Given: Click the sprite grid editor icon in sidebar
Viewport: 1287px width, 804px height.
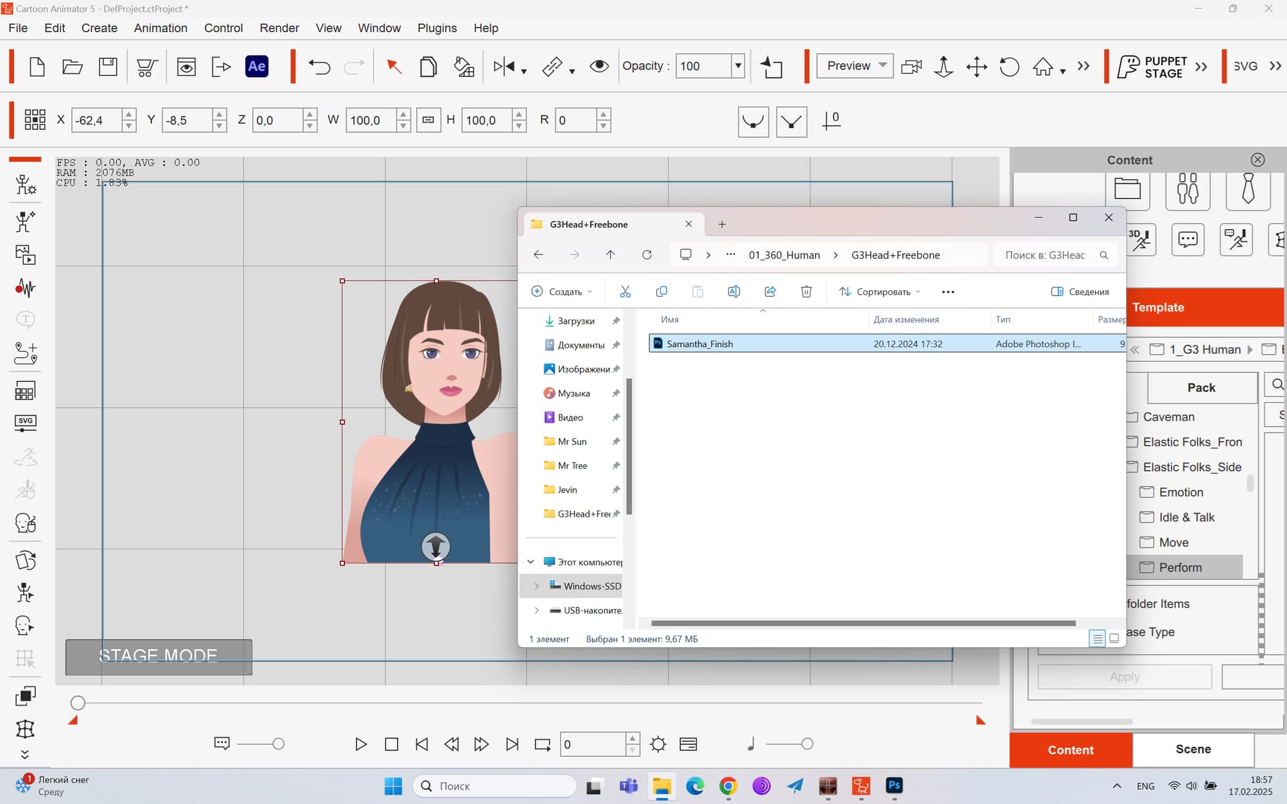Looking at the screenshot, I should 25,391.
